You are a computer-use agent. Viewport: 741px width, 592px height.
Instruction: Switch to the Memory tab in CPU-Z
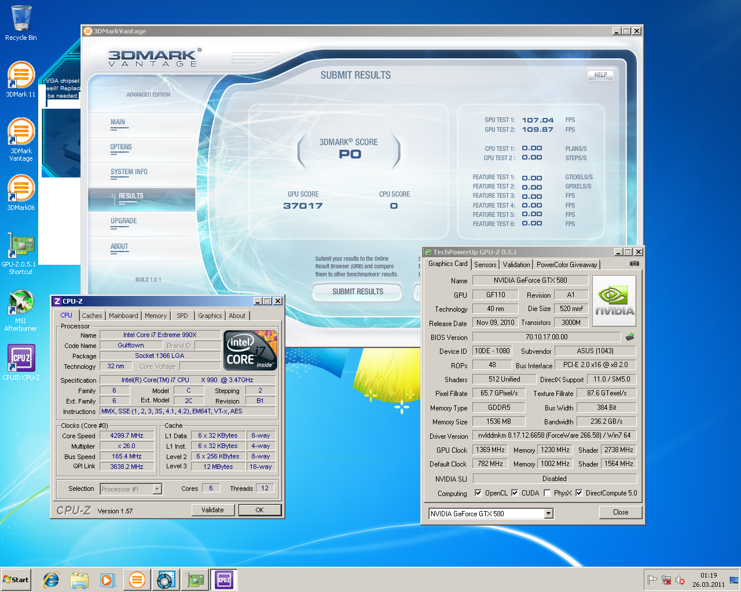click(x=156, y=316)
